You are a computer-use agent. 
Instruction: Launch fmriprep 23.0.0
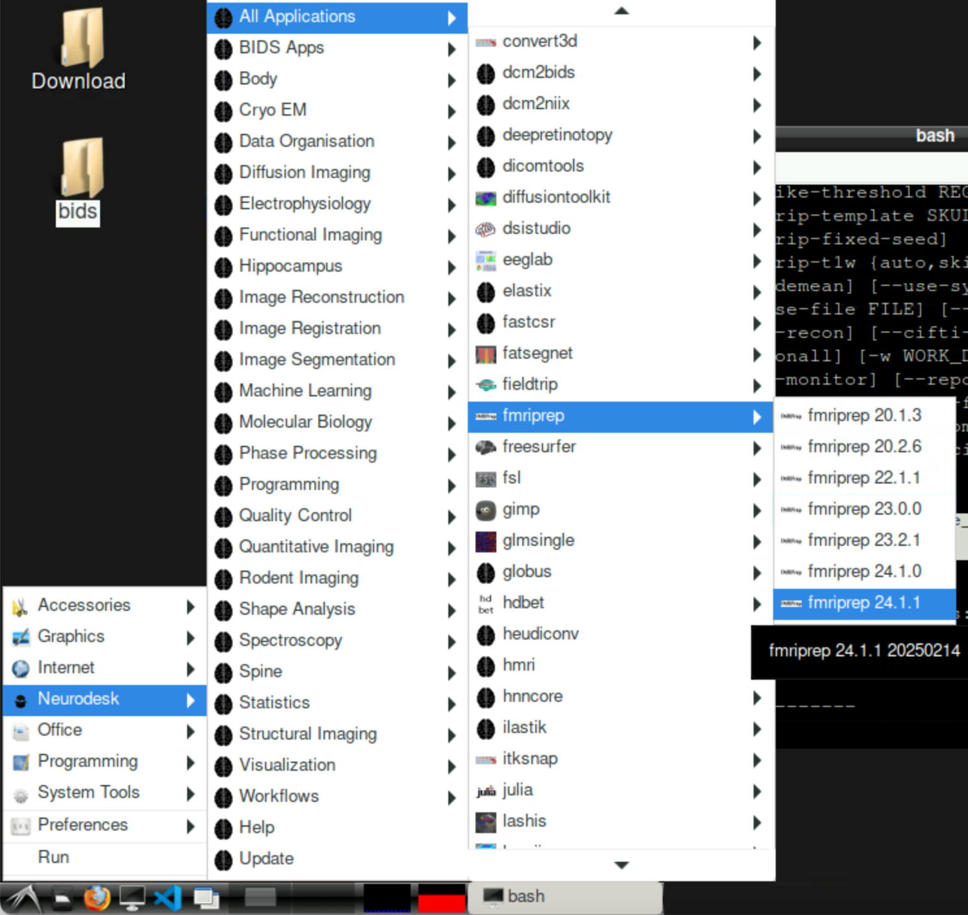click(864, 509)
